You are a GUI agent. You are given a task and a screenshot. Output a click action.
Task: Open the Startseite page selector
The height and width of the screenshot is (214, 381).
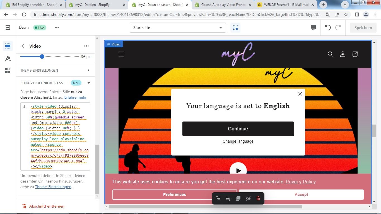tap(178, 28)
